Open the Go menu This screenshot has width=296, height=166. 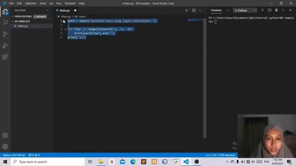(x=51, y=3)
